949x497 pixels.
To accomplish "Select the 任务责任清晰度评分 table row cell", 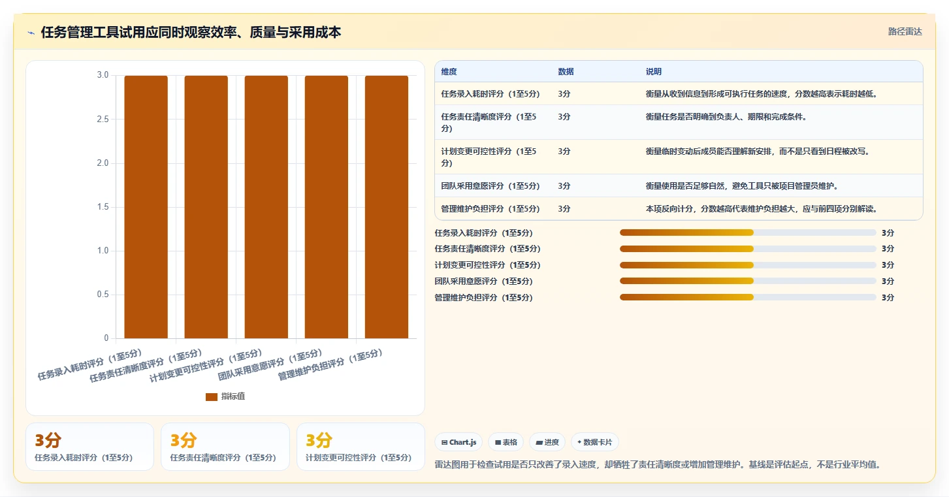I will point(493,122).
